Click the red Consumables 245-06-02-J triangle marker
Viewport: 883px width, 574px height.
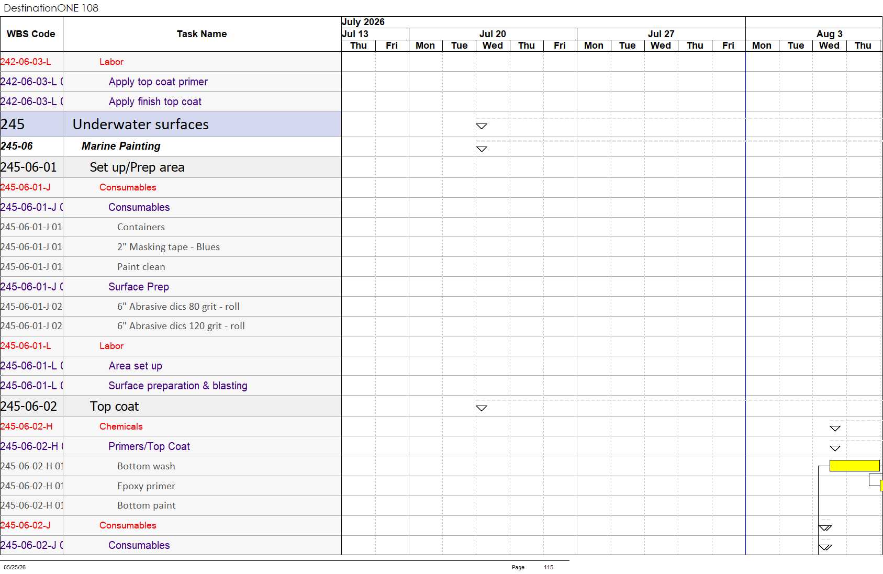(825, 528)
